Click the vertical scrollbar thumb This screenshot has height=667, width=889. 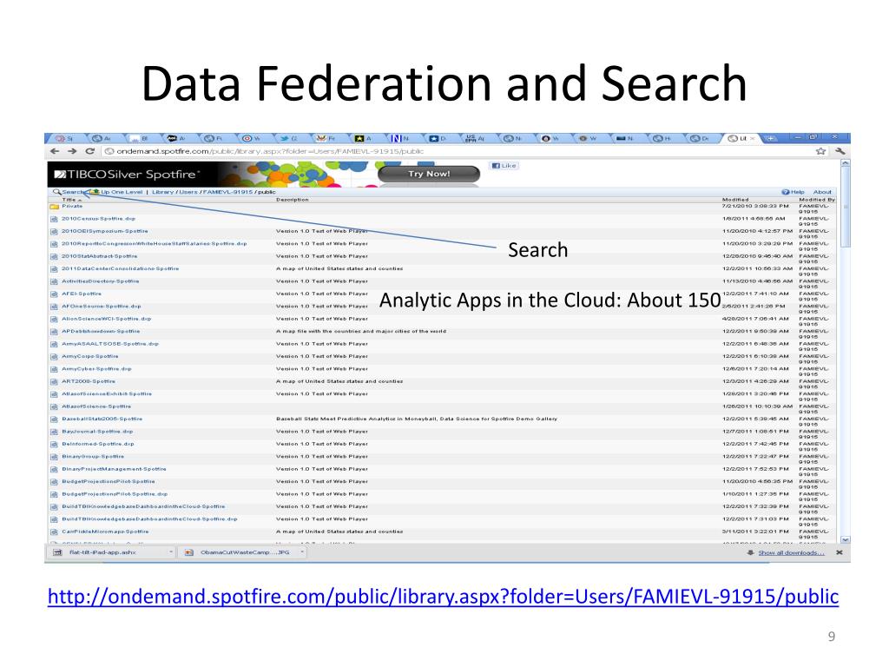click(845, 207)
